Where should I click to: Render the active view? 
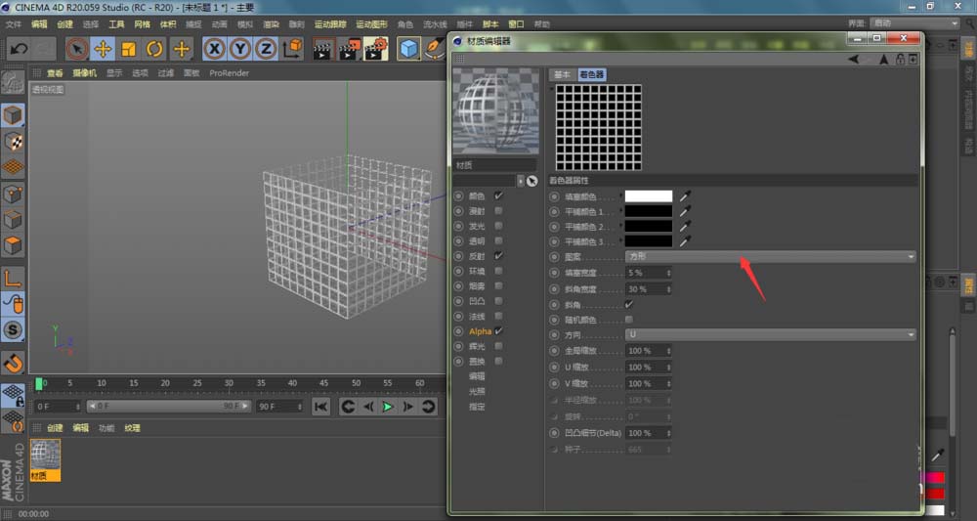(322, 49)
